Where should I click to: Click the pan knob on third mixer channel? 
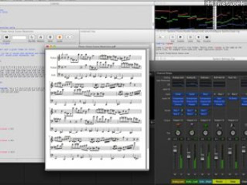[x=205, y=133]
